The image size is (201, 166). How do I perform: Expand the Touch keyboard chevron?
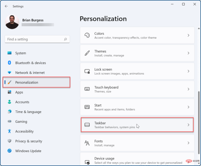click(x=188, y=89)
